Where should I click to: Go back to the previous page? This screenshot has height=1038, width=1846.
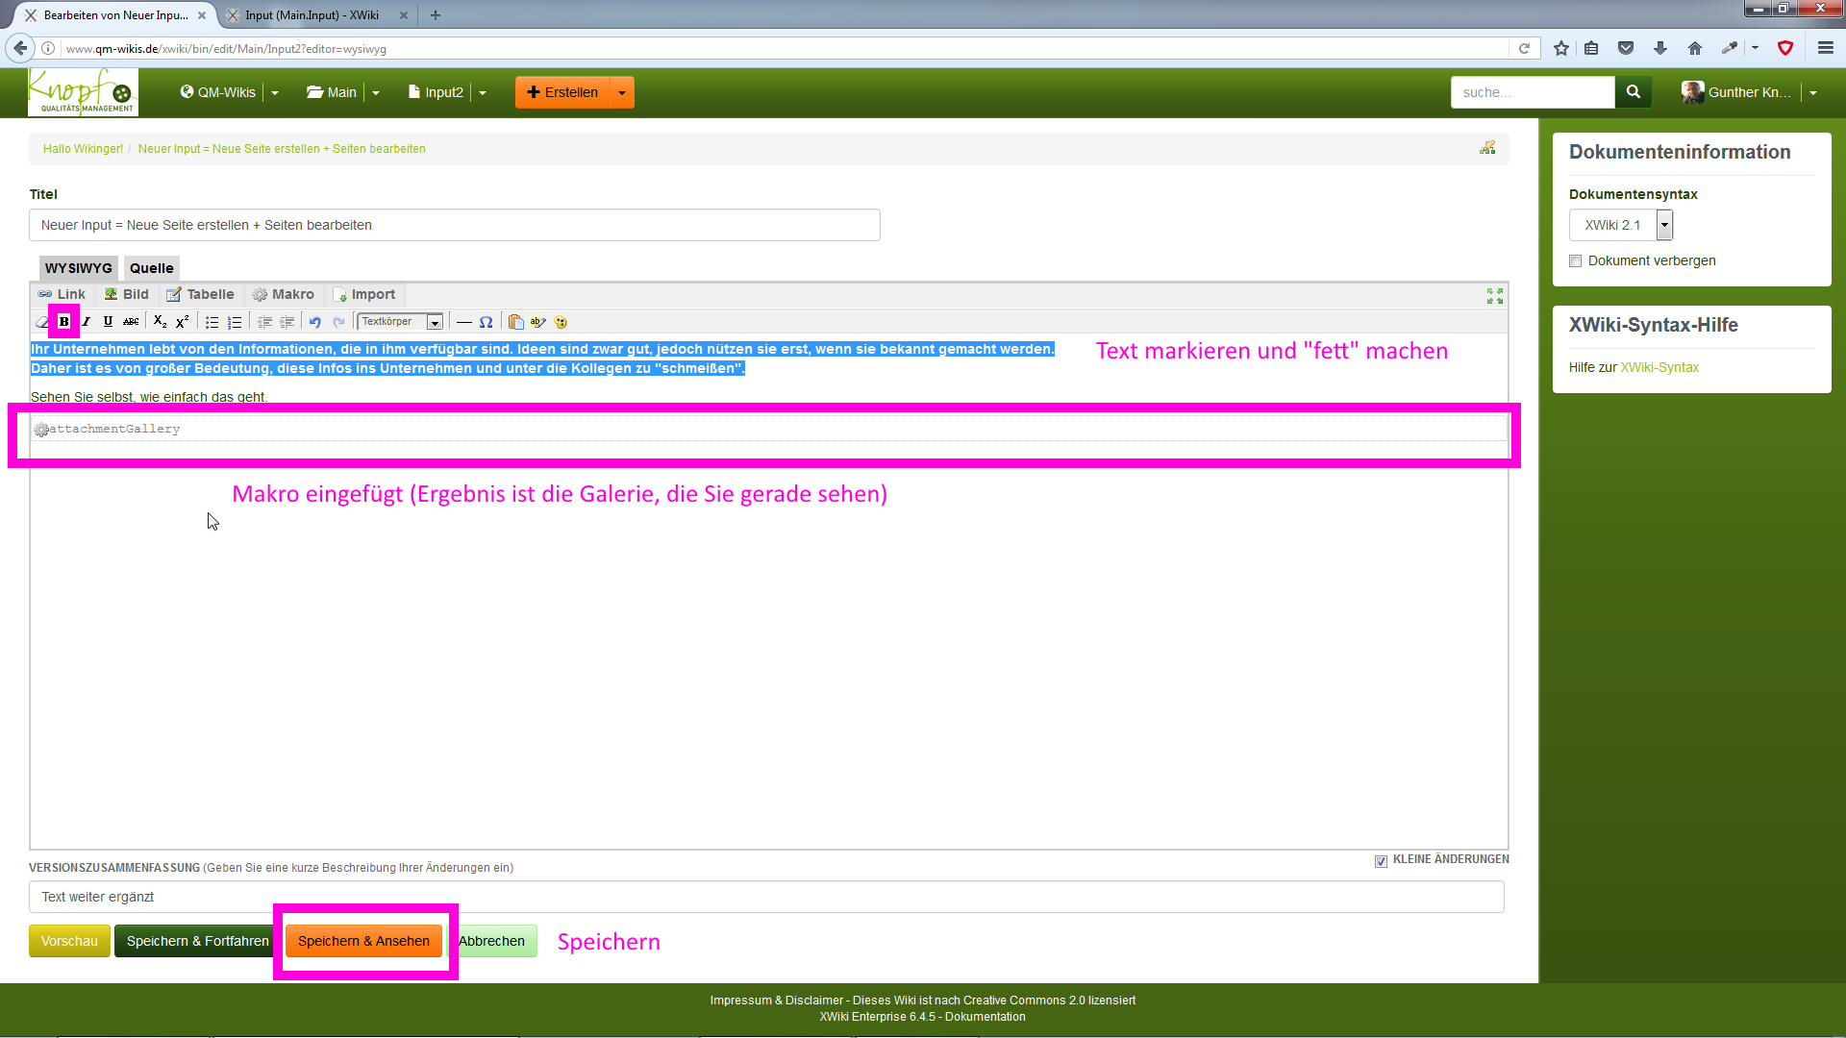click(20, 48)
